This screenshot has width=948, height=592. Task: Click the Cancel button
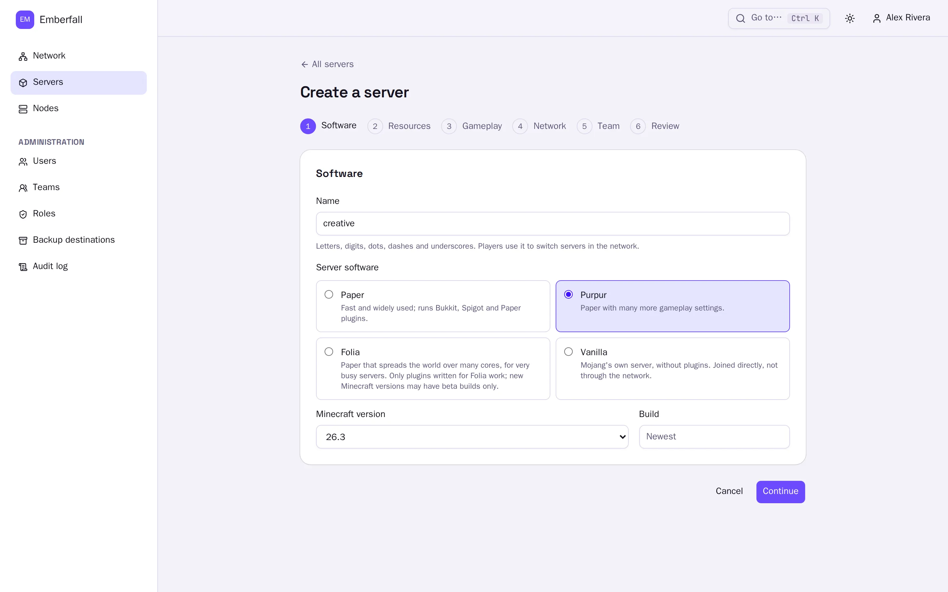coord(729,491)
